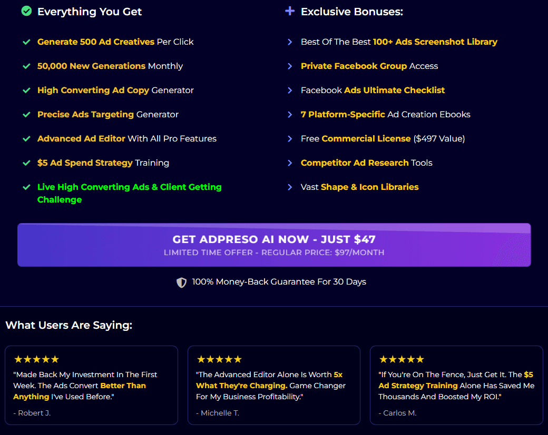This screenshot has width=548, height=435.
Task: Click the five-star rating in Robert J. review
Action: pos(36,359)
